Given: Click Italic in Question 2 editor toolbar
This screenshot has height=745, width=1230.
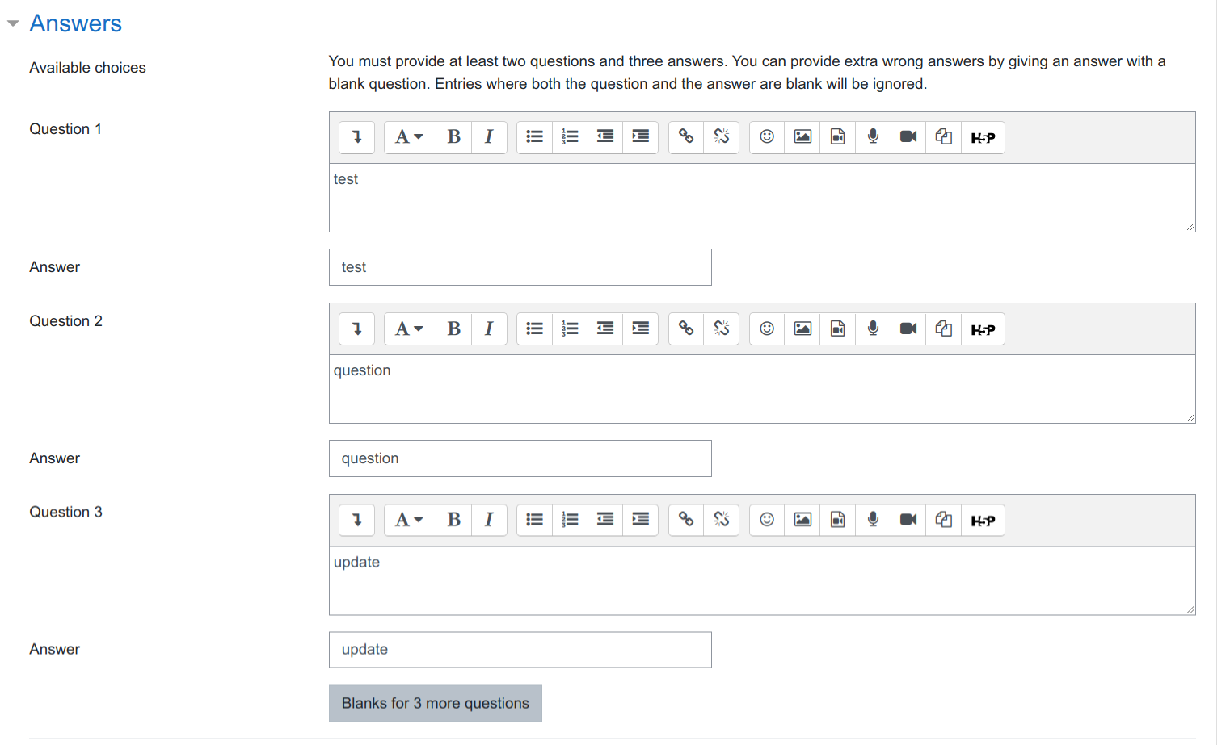Looking at the screenshot, I should [x=489, y=329].
